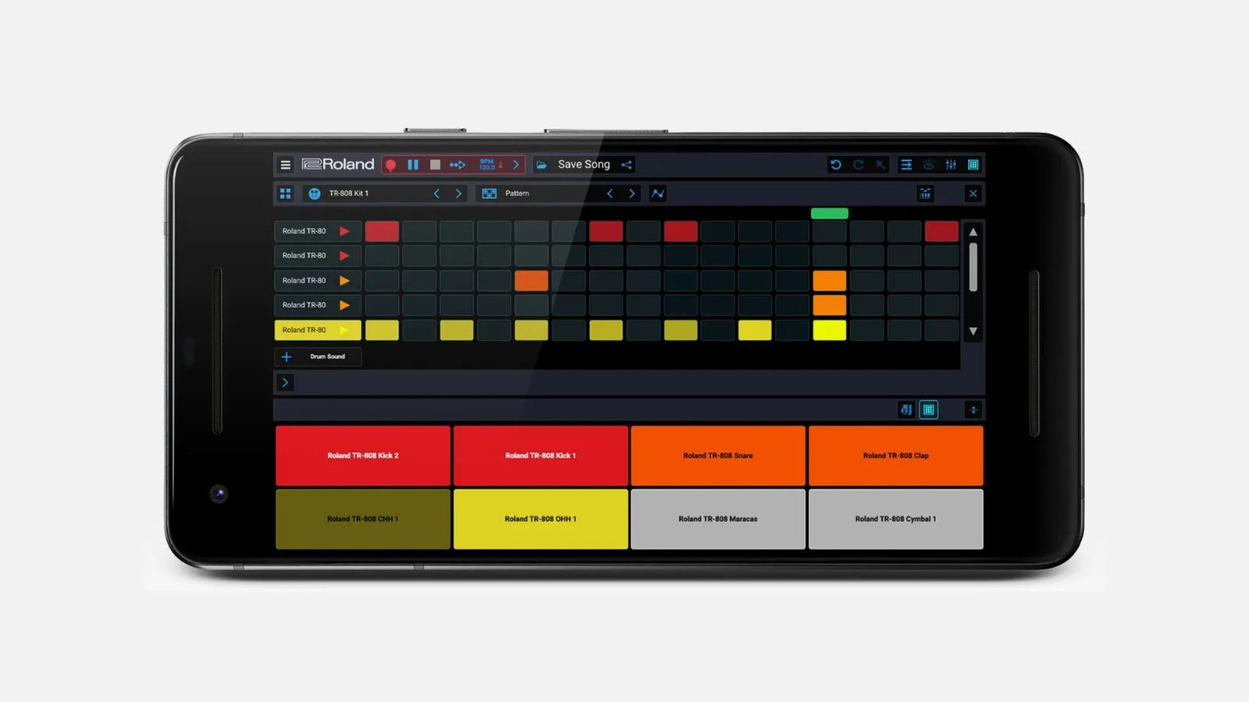Start recording with the red record button
Image resolution: width=1249 pixels, height=702 pixels.
click(x=391, y=165)
